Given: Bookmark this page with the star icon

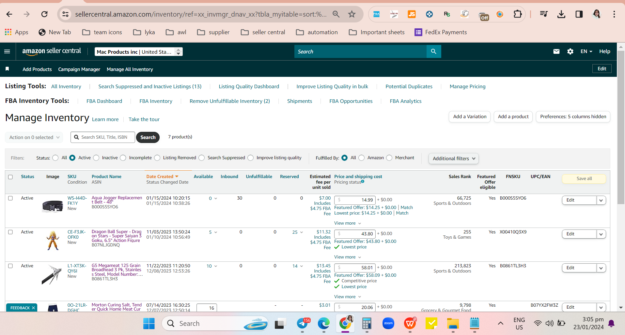Looking at the screenshot, I should [352, 14].
